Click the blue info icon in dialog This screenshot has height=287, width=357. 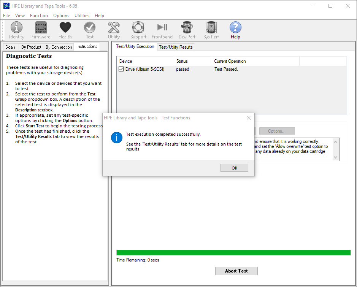117,138
